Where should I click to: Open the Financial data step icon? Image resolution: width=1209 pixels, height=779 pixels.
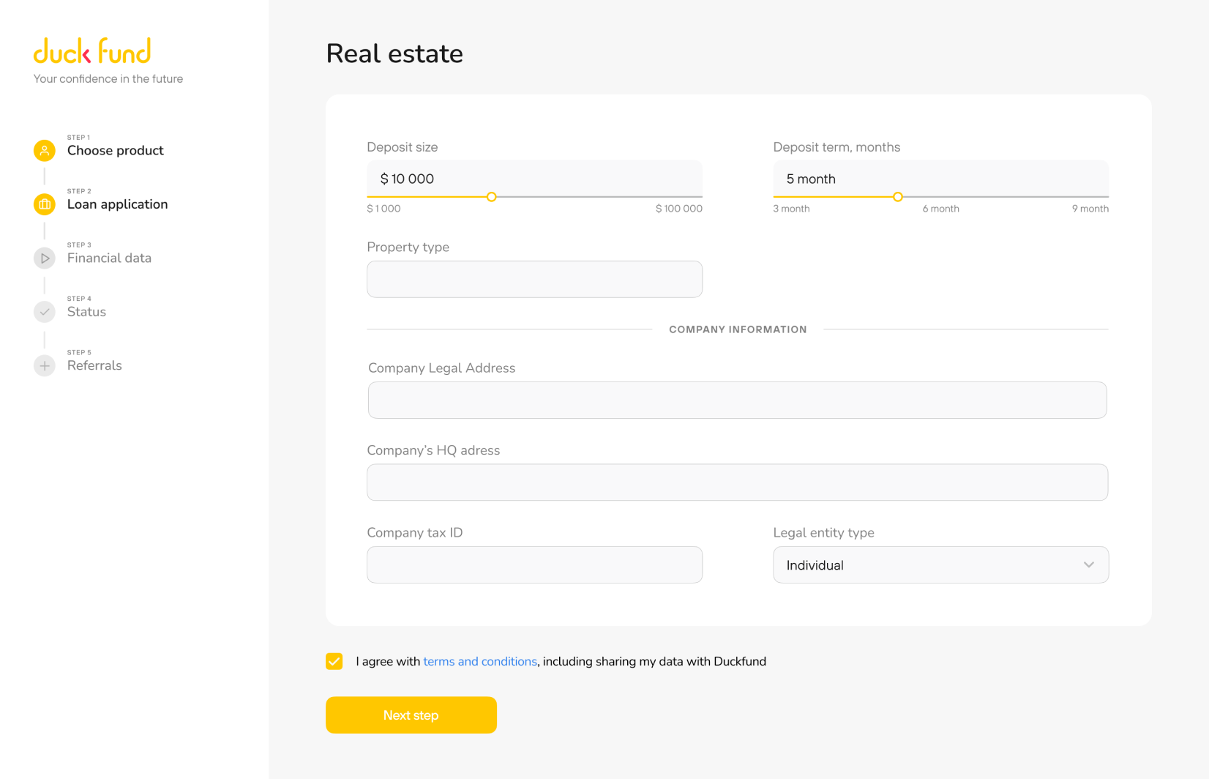[x=45, y=258]
